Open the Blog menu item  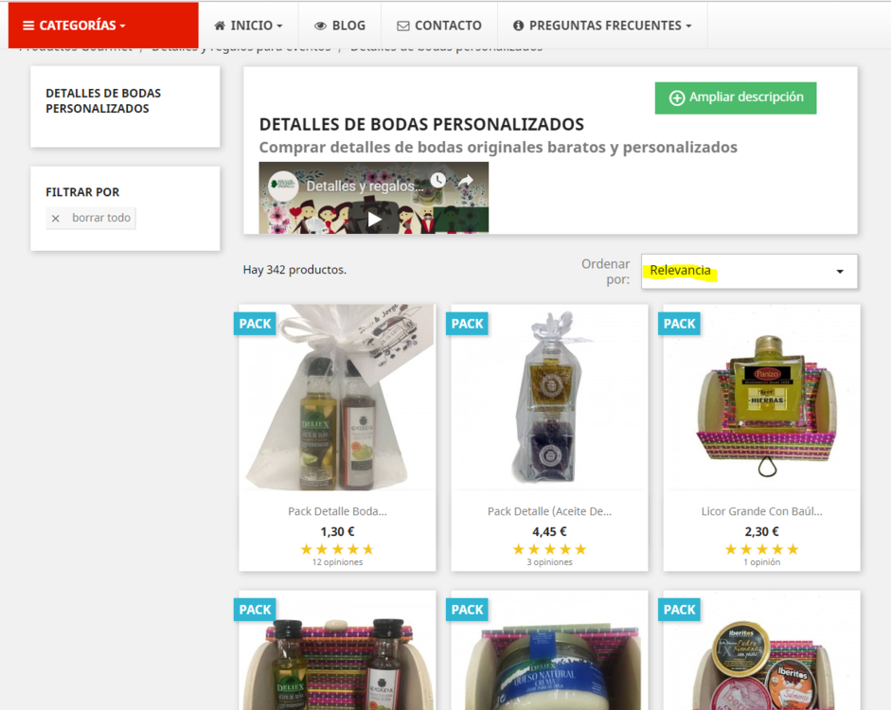pos(340,26)
